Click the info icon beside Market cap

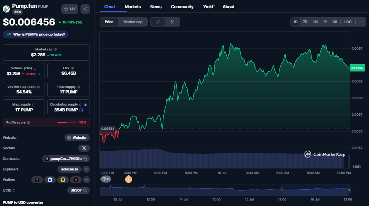pos(55,49)
